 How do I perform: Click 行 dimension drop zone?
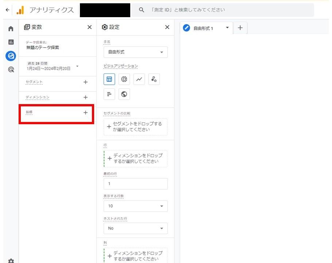[x=135, y=159]
